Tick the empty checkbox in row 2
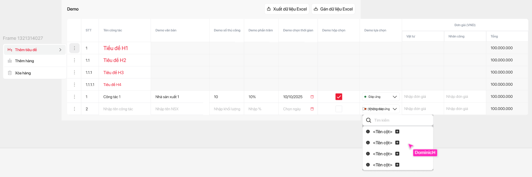 [x=339, y=109]
